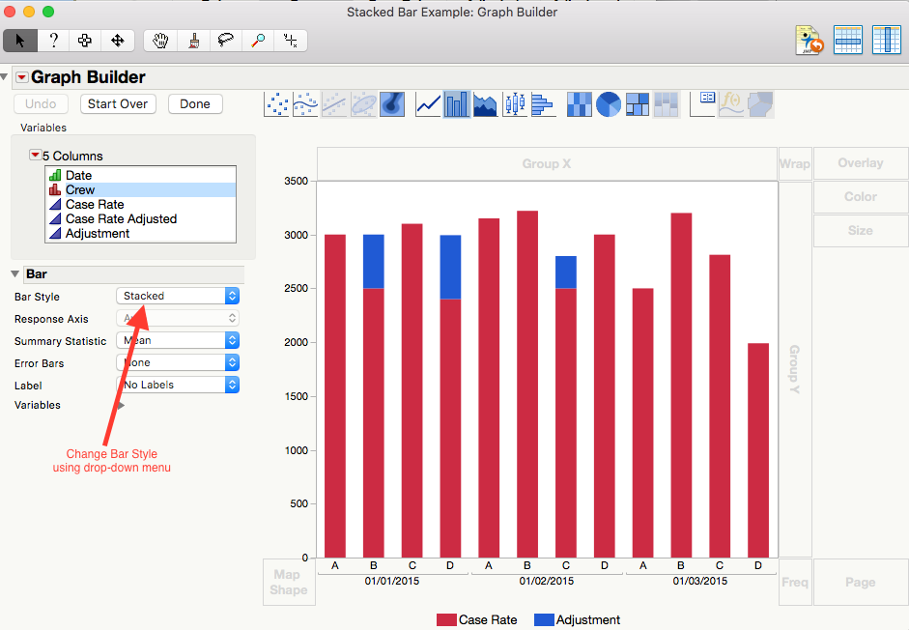The height and width of the screenshot is (630, 909).
Task: Open the Bar Style Stacked dropdown
Action: [178, 296]
